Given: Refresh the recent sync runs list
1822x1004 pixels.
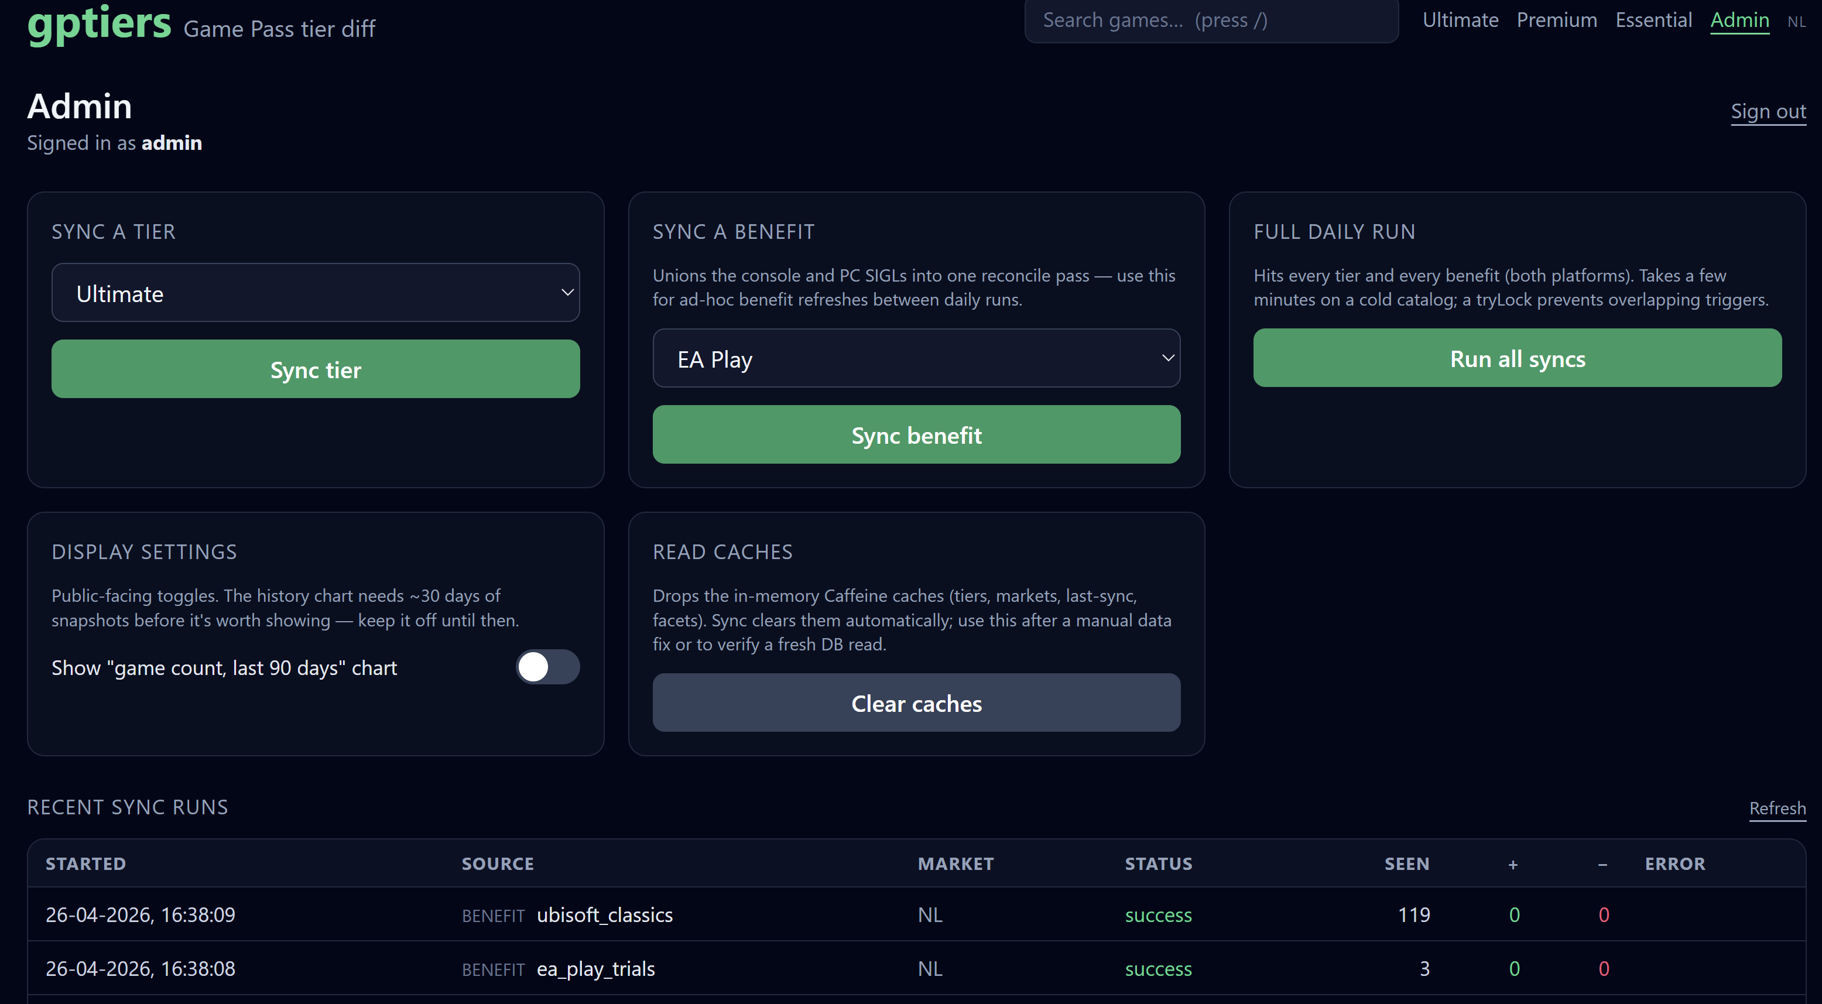Looking at the screenshot, I should coord(1777,808).
